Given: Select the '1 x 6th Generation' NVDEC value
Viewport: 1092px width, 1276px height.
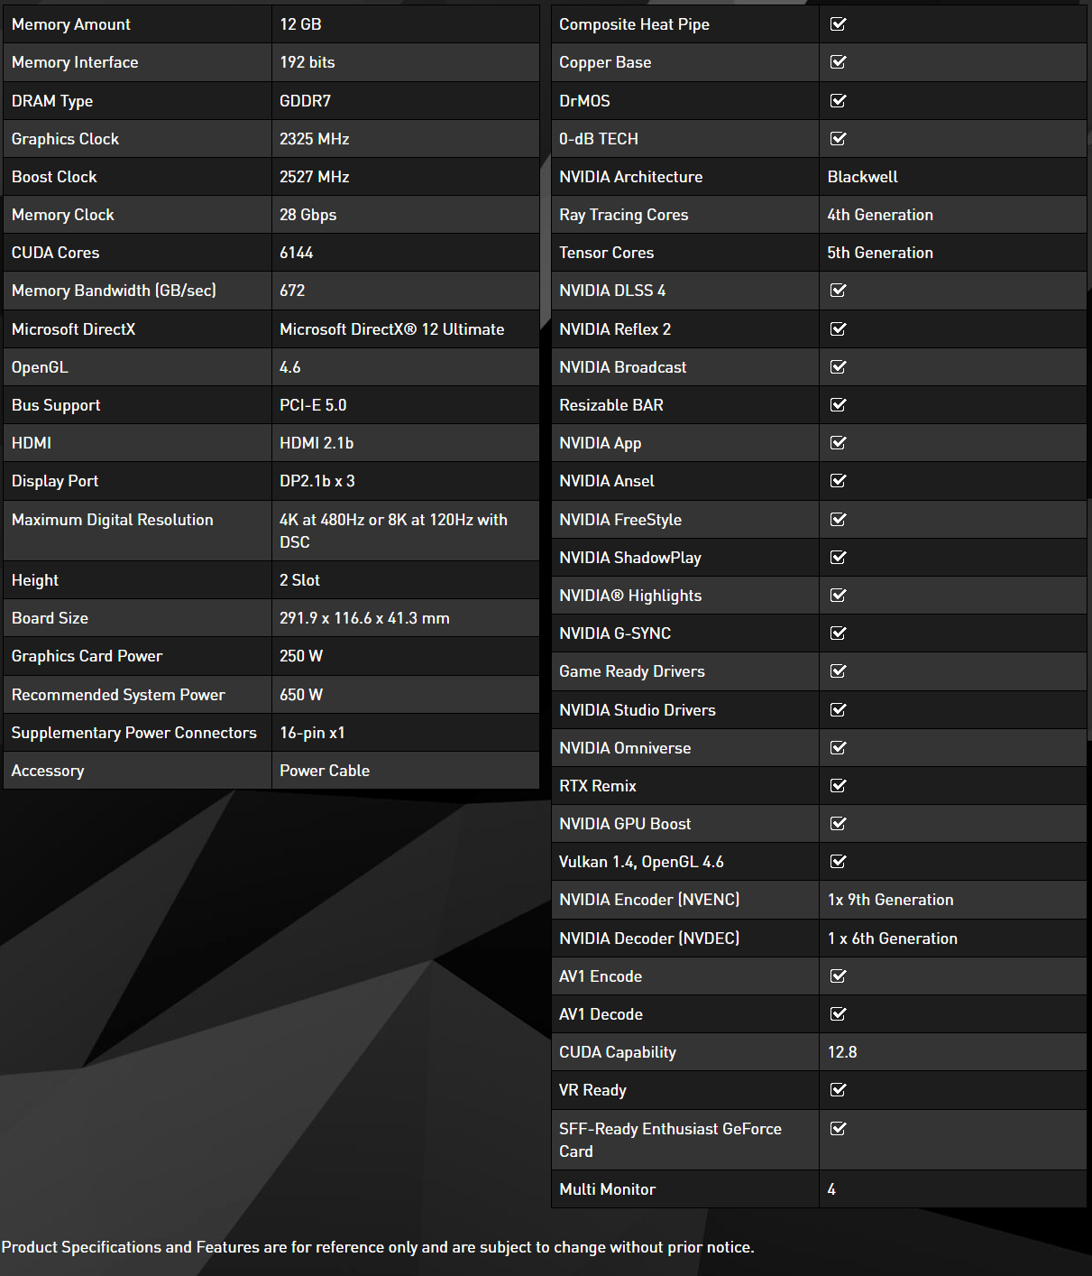Looking at the screenshot, I should pos(892,939).
